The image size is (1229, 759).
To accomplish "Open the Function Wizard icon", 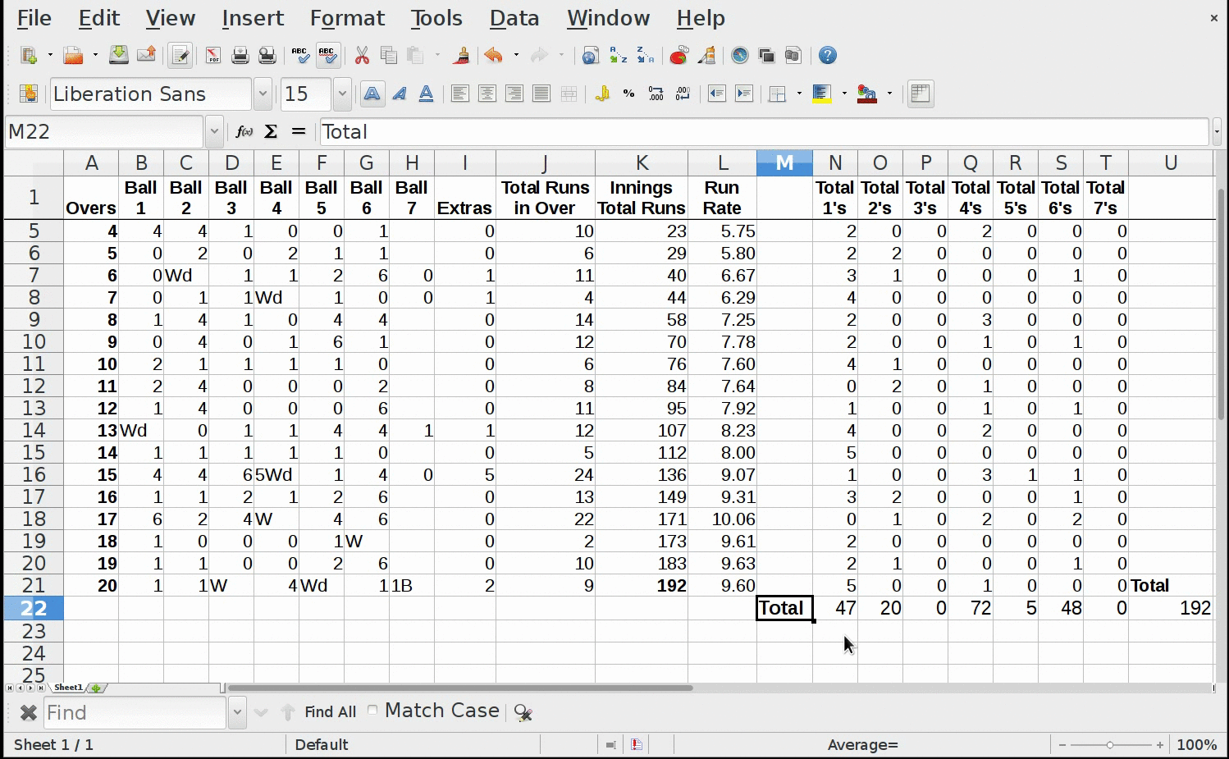I will point(244,131).
